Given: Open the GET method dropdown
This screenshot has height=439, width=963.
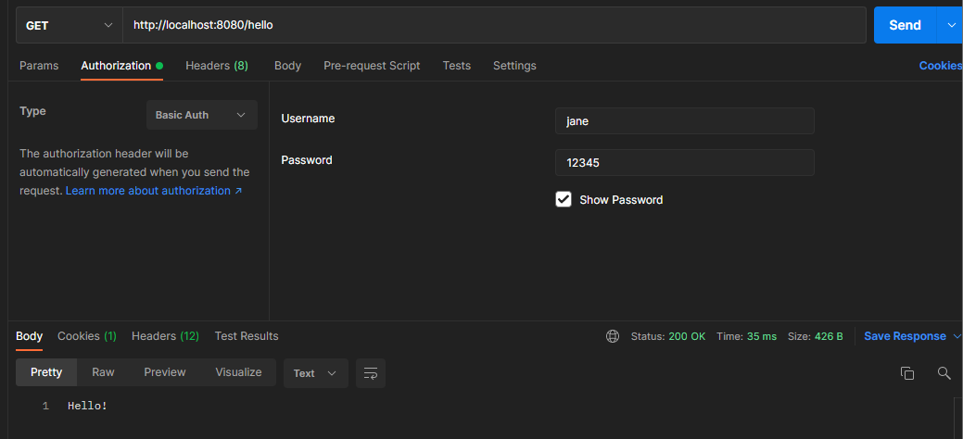Looking at the screenshot, I should 70,25.
